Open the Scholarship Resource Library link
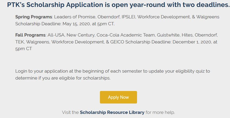Viewport: 230px width, 118px height. pos(112,112)
